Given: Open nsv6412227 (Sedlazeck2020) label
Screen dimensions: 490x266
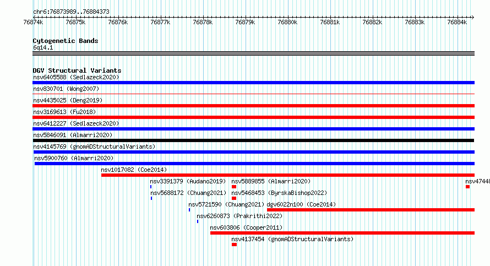Looking at the screenshot, I should pyautogui.click(x=76, y=123).
